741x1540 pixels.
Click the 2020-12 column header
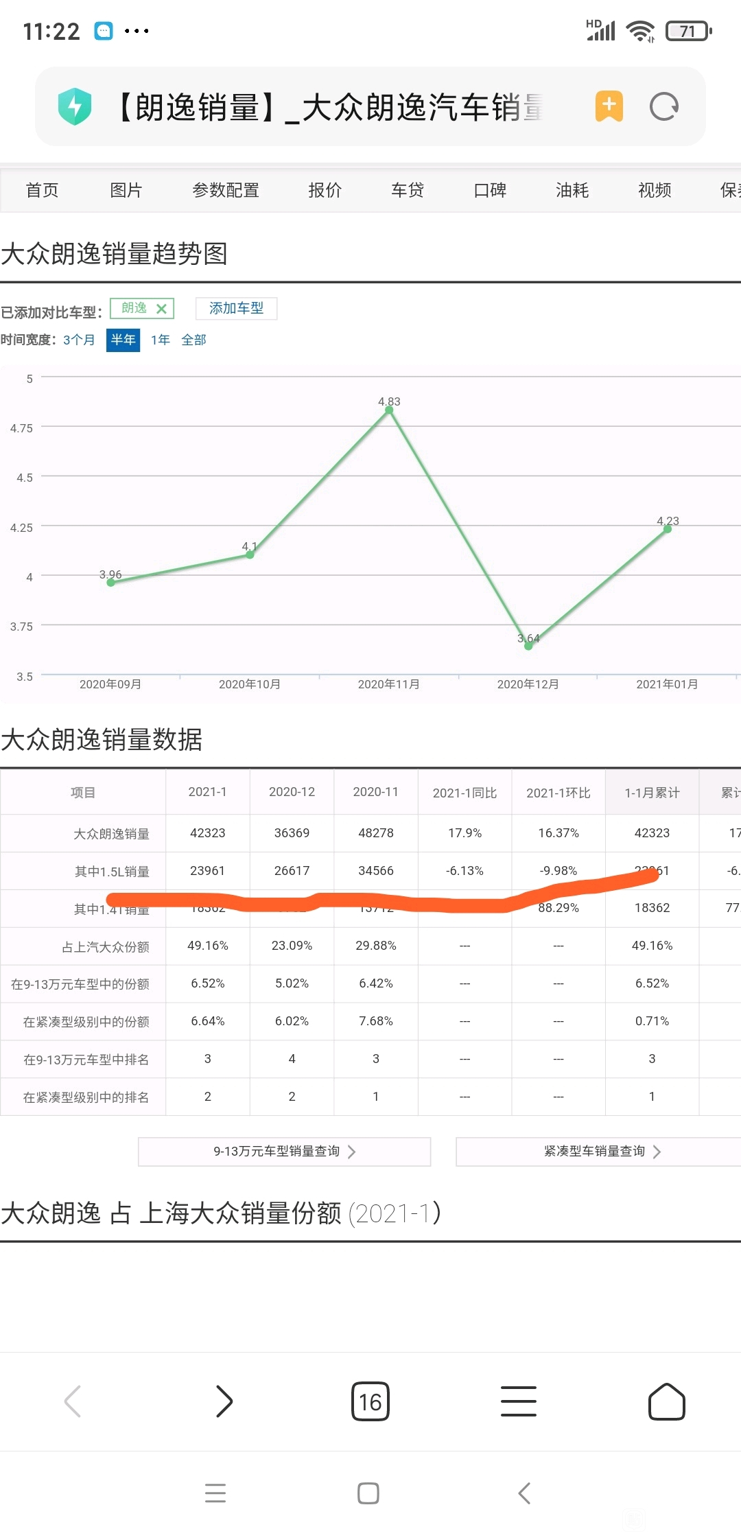(x=292, y=792)
